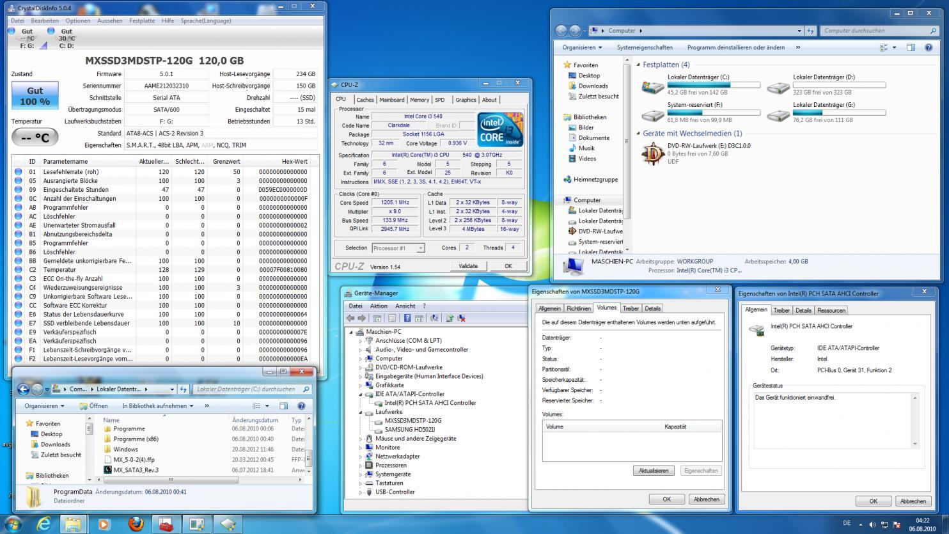Collapse the Laufwerke node in Geräte-Manager
This screenshot has height=534, width=949.
point(361,412)
